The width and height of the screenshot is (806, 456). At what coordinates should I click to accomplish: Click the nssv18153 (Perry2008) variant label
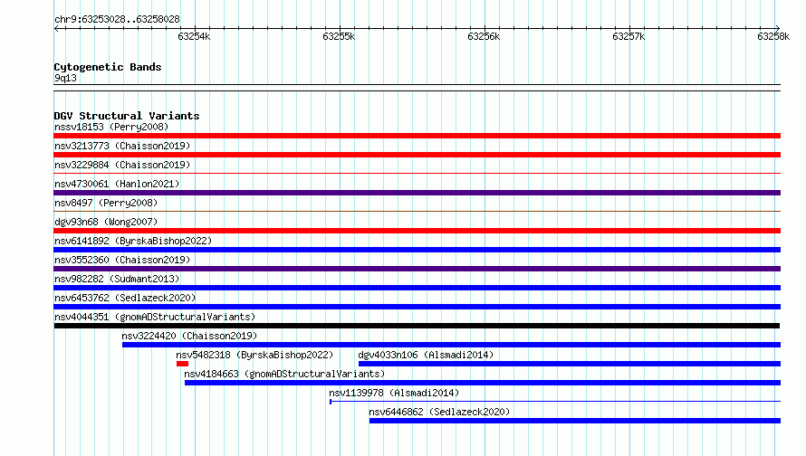click(x=111, y=127)
